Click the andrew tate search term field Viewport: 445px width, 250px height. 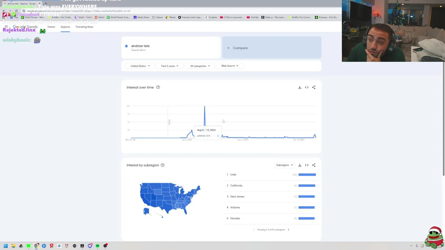tap(170, 48)
